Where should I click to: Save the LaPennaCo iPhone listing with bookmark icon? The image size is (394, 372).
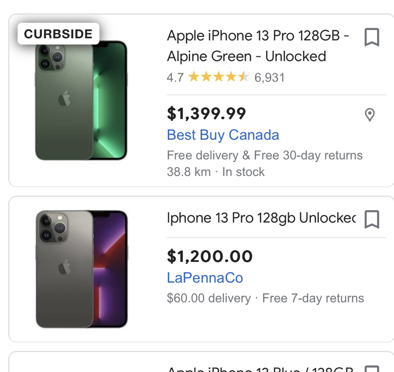[x=372, y=219]
